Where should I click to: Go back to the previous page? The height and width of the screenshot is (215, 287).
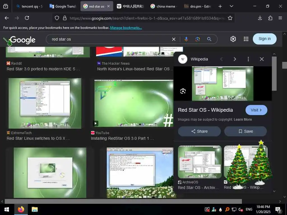pos(7,18)
